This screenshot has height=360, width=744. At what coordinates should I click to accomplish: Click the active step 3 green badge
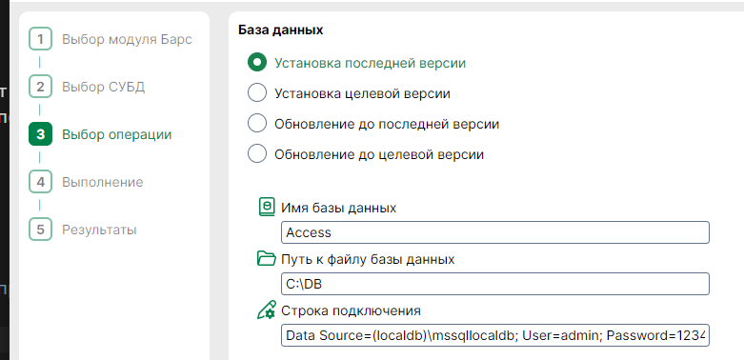pos(40,134)
